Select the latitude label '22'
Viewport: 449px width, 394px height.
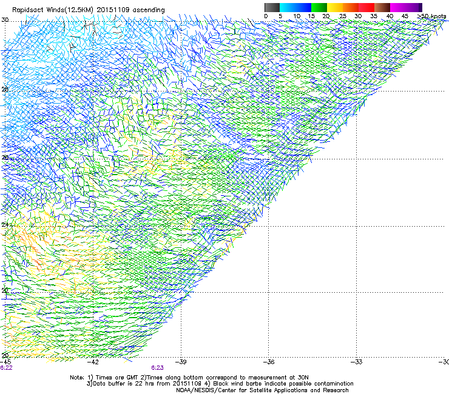(5, 290)
